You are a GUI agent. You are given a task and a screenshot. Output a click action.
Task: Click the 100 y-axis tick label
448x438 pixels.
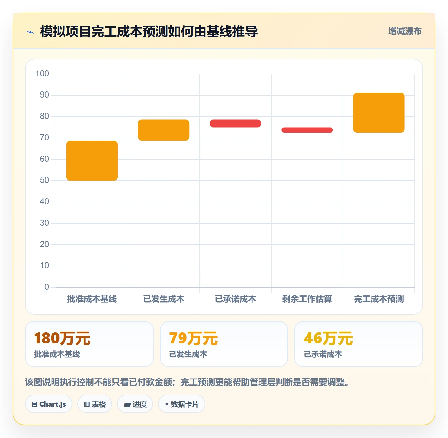[42, 74]
